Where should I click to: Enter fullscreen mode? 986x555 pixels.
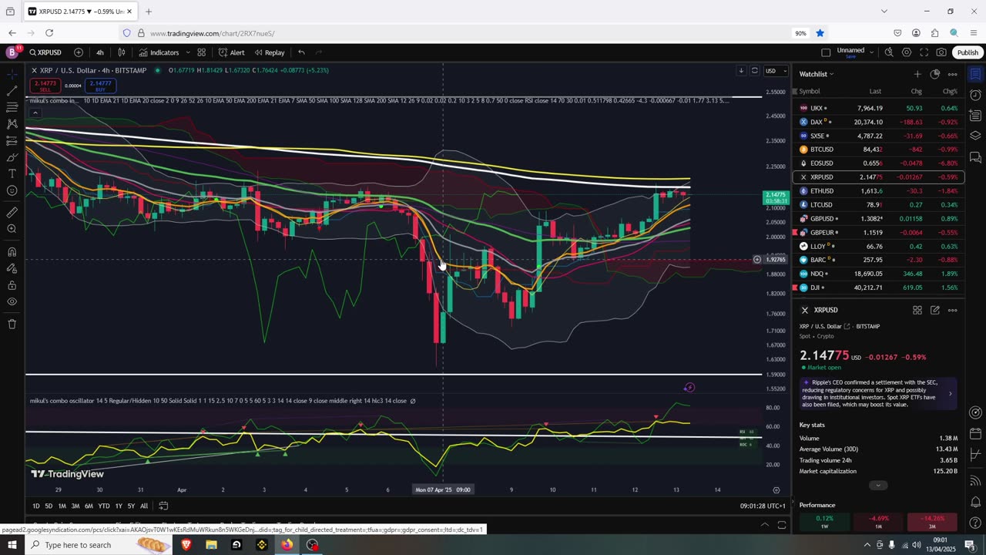924,52
